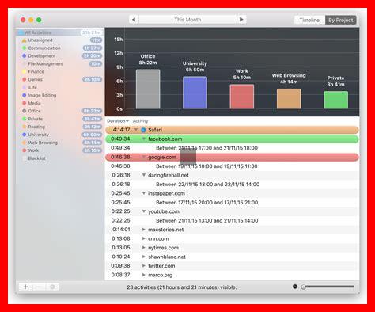
Task: Click the Image Editing dot icon
Action: click(24, 95)
